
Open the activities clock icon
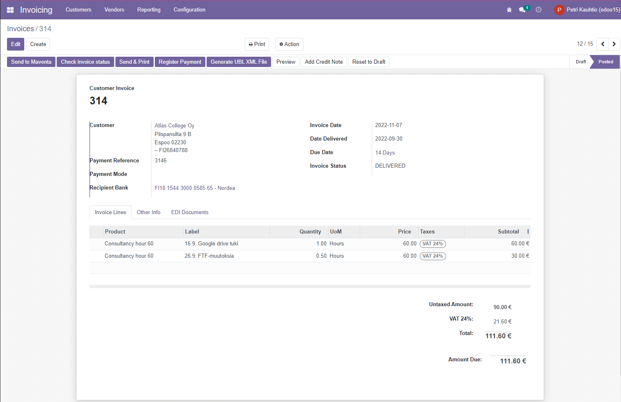coord(538,10)
